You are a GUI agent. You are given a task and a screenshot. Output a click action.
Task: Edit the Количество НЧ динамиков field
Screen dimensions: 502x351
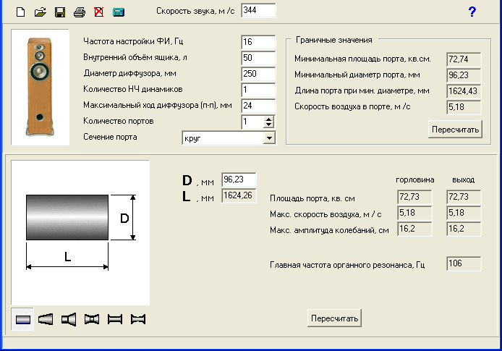[258, 90]
